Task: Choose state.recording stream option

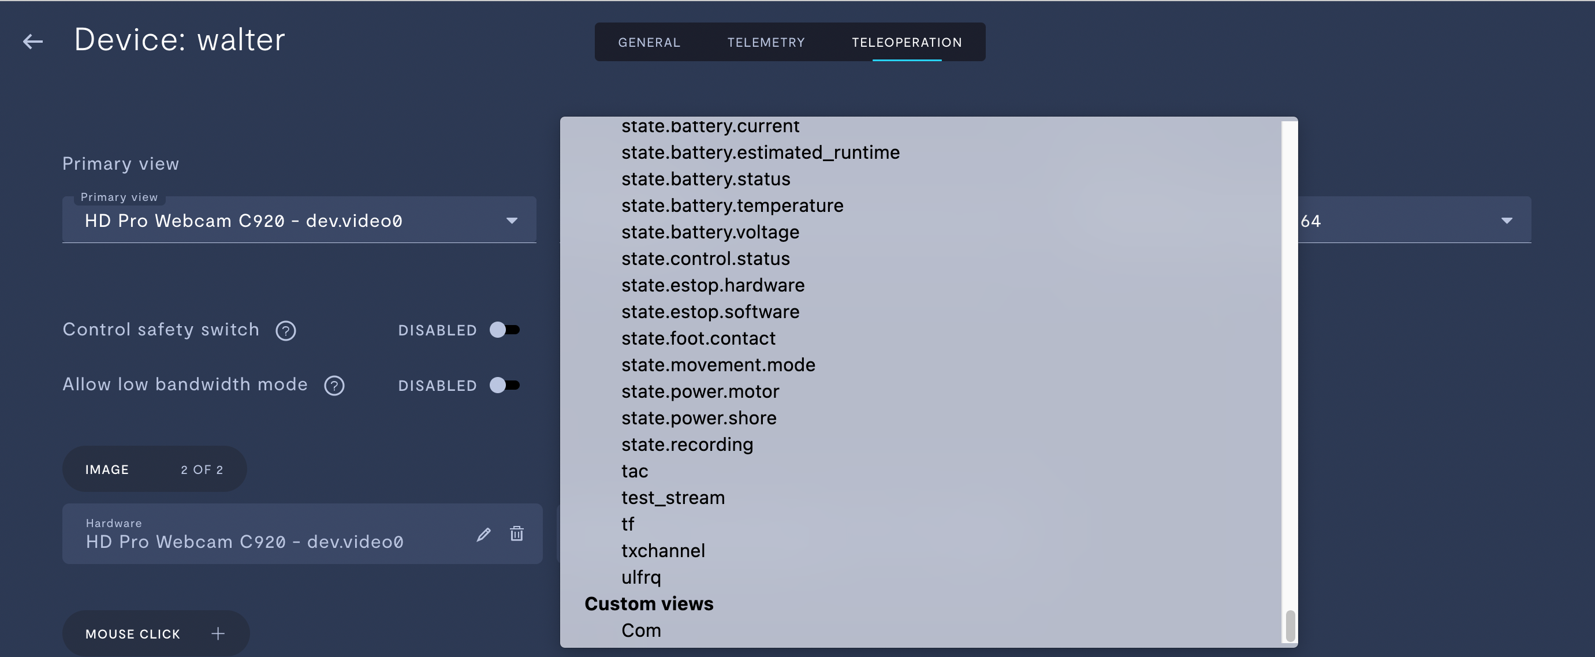Action: (x=687, y=445)
